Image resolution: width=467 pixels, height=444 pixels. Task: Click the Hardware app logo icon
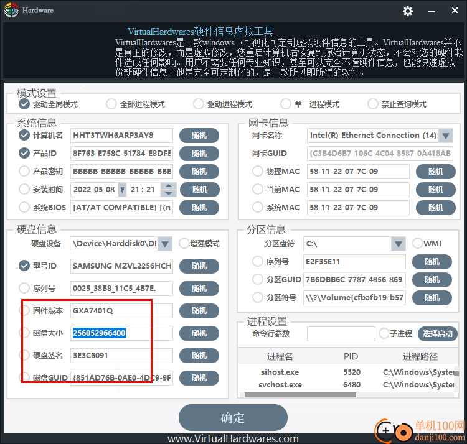click(11, 10)
